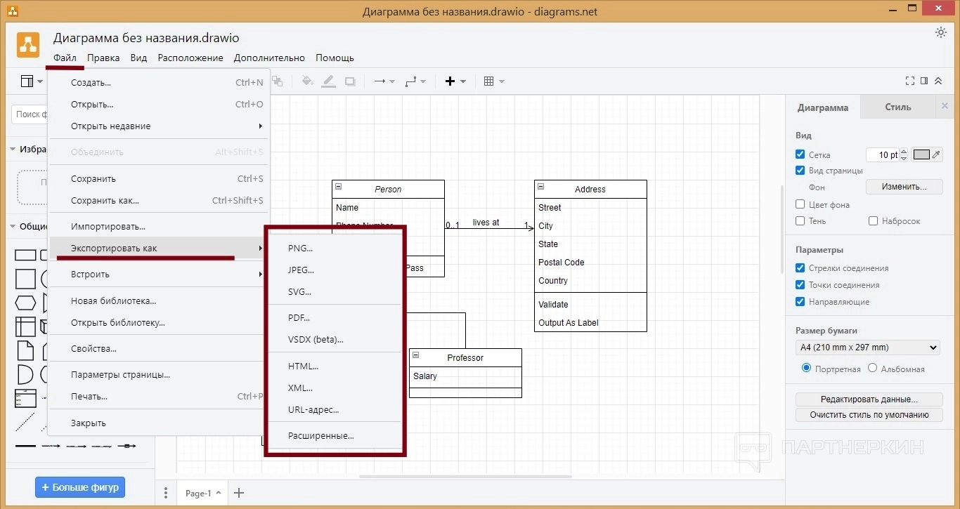The image size is (960, 509).
Task: Collapse the toolbar with the double-chevron icon
Action: pos(938,81)
